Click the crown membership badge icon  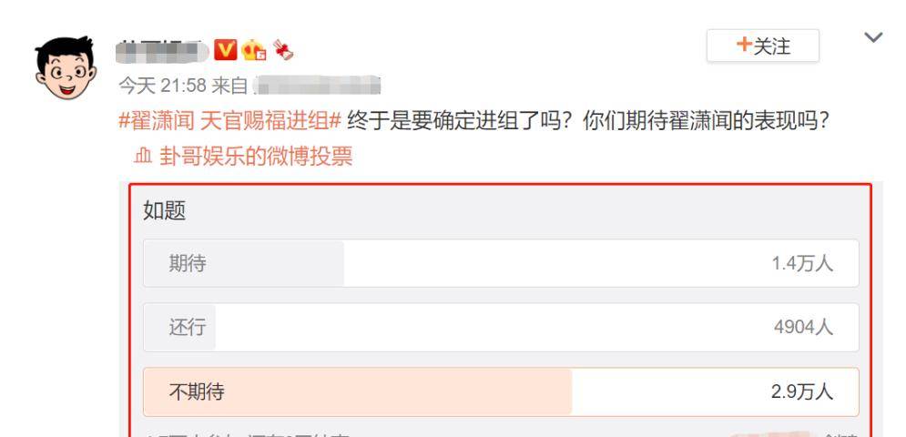click(x=254, y=50)
